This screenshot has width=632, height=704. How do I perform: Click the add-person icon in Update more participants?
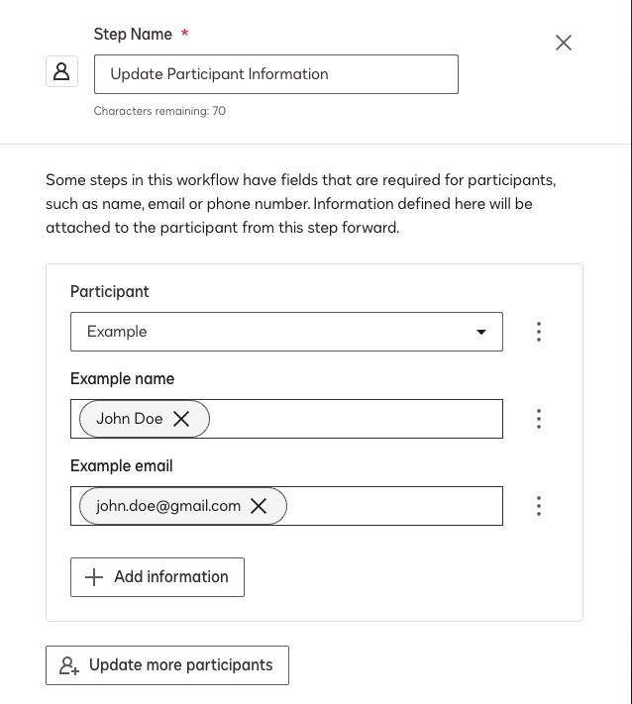[69, 665]
